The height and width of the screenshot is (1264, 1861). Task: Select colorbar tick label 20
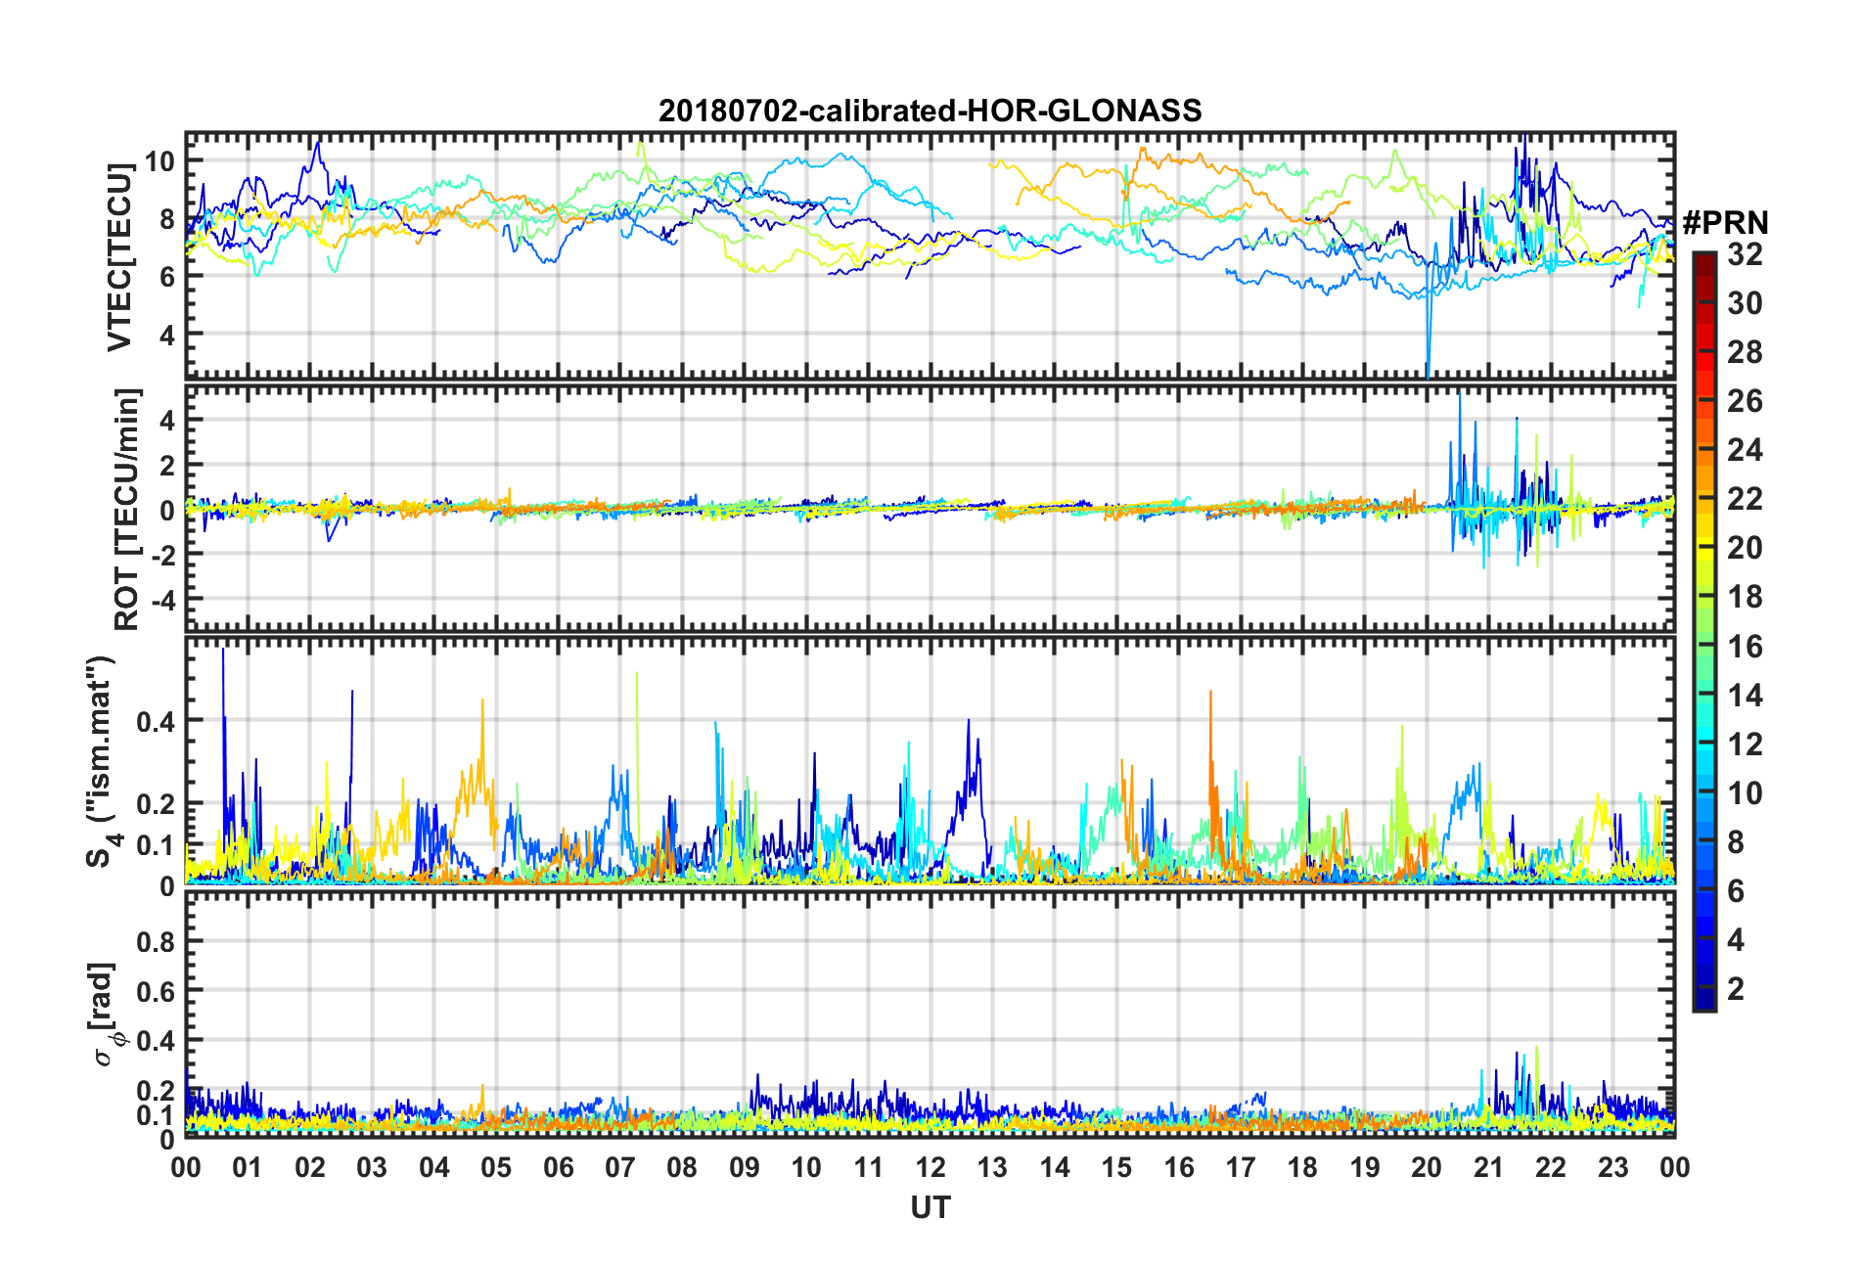click(1745, 548)
